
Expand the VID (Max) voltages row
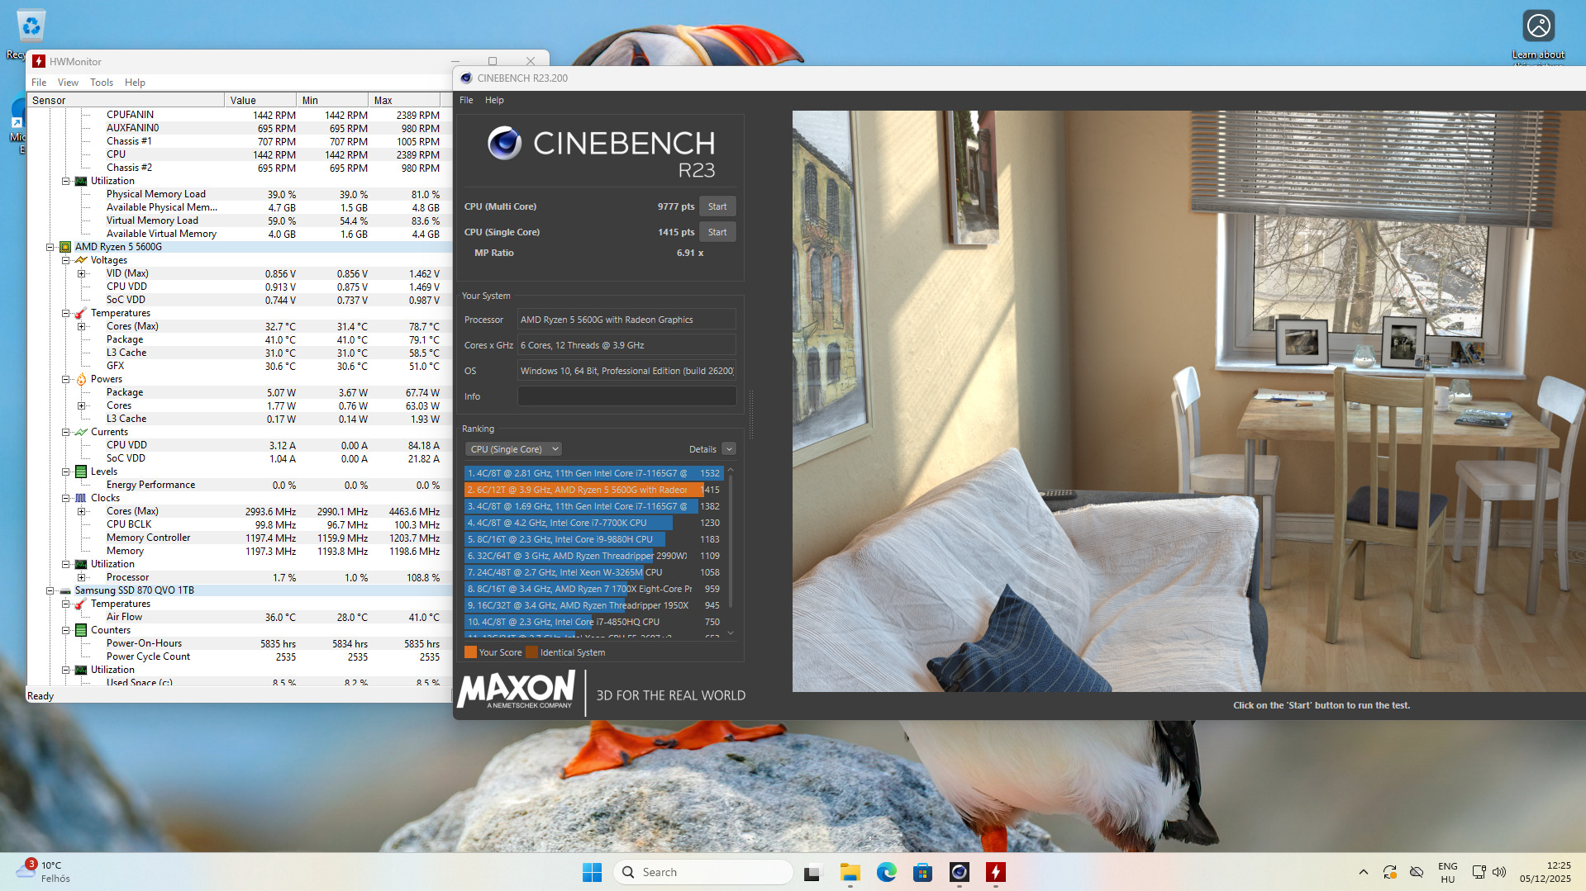81,273
